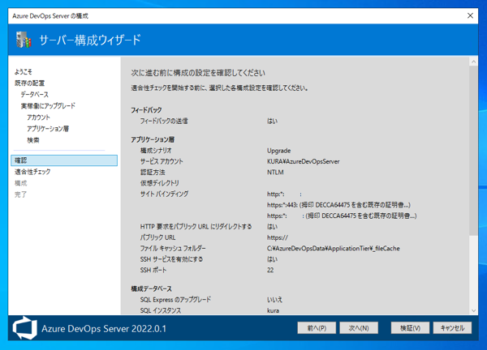Click the scrollbar up arrow
Viewport: 487px width, 350px height.
[473, 62]
